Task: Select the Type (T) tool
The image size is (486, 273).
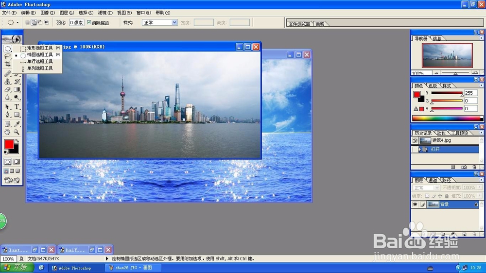Action: (17, 107)
